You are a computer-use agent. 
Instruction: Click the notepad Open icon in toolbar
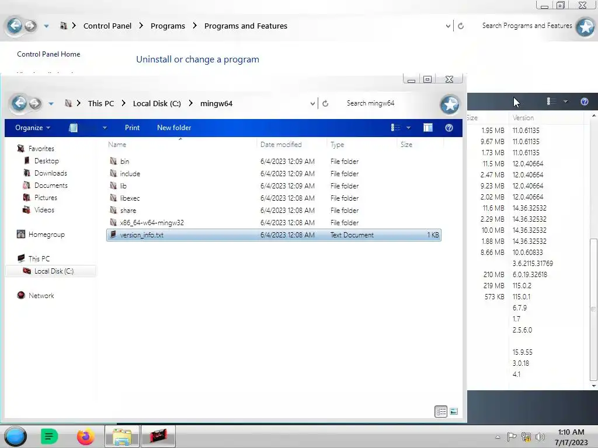73,128
